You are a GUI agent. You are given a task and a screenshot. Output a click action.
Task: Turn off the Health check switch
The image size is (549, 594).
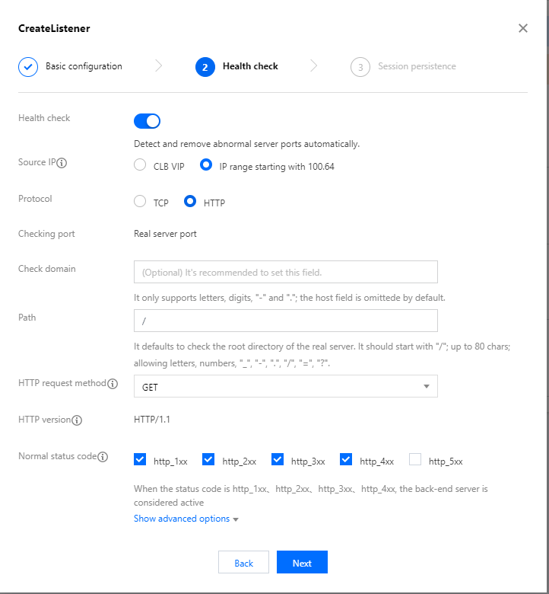pos(147,121)
